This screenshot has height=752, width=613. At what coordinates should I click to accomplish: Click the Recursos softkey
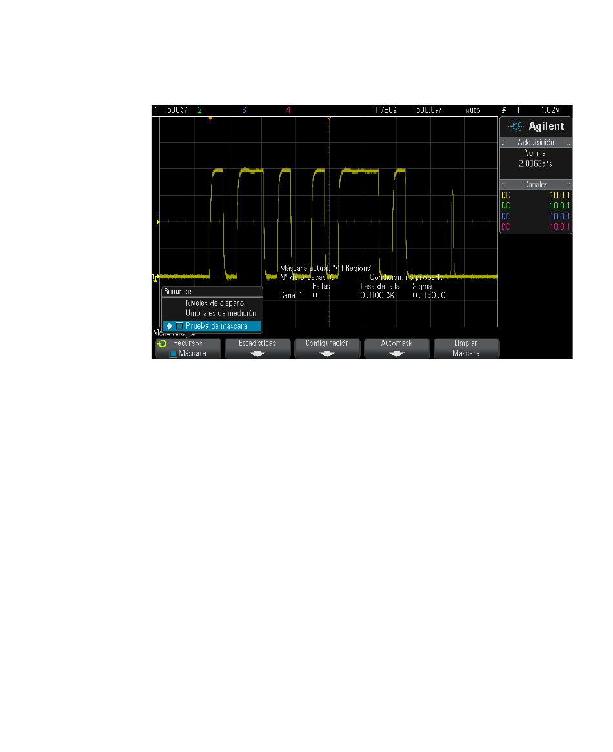[188, 348]
